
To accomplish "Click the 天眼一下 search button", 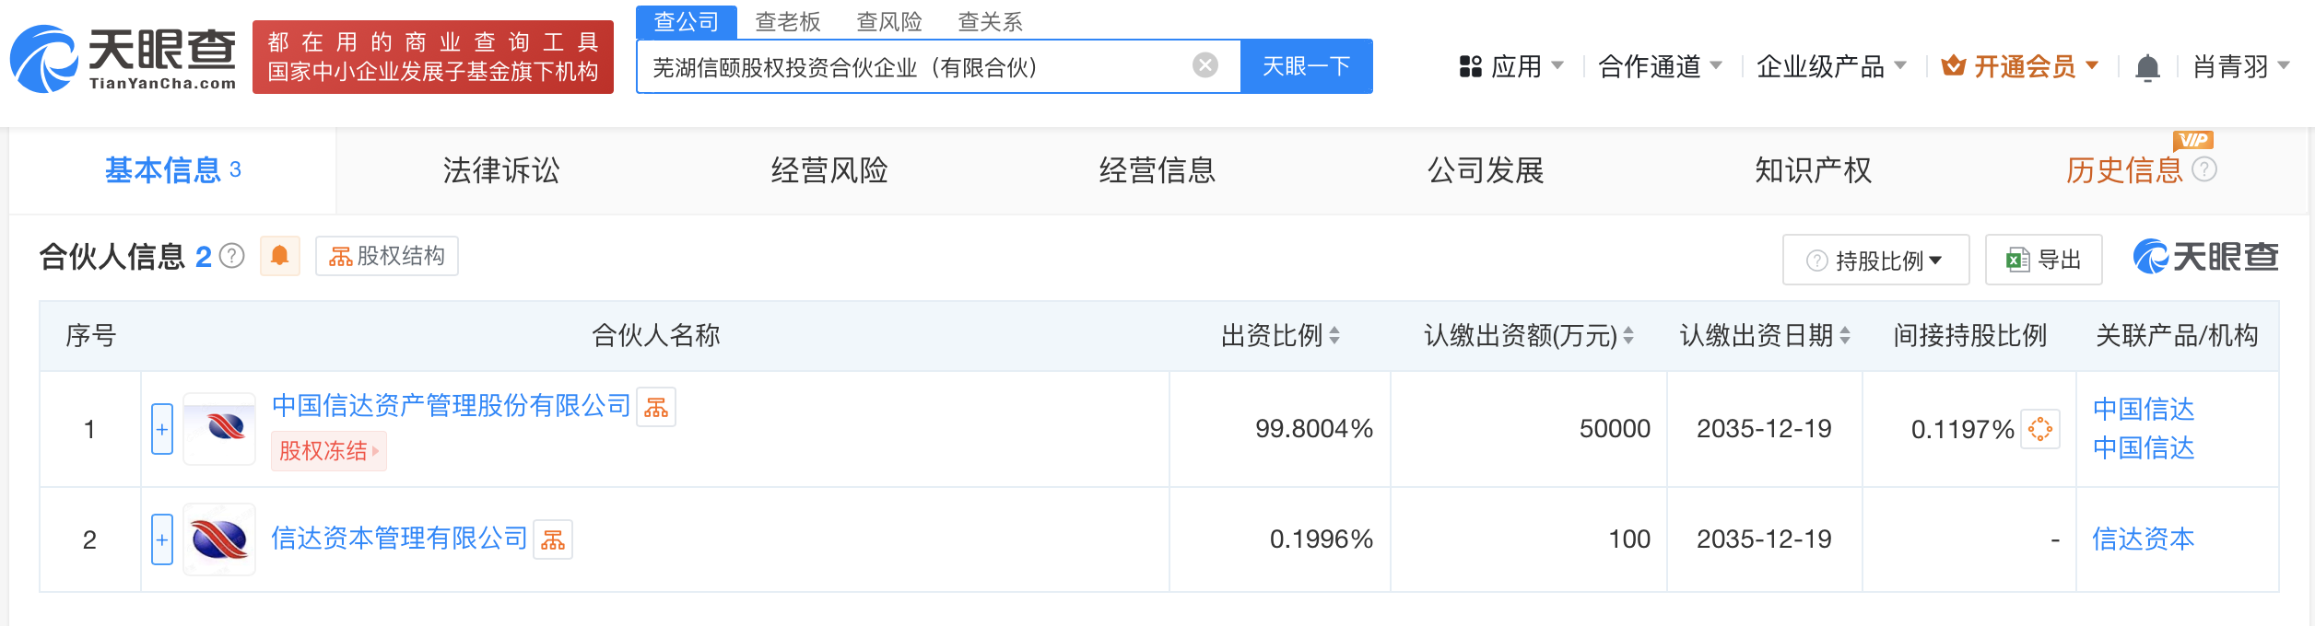I will [1306, 66].
